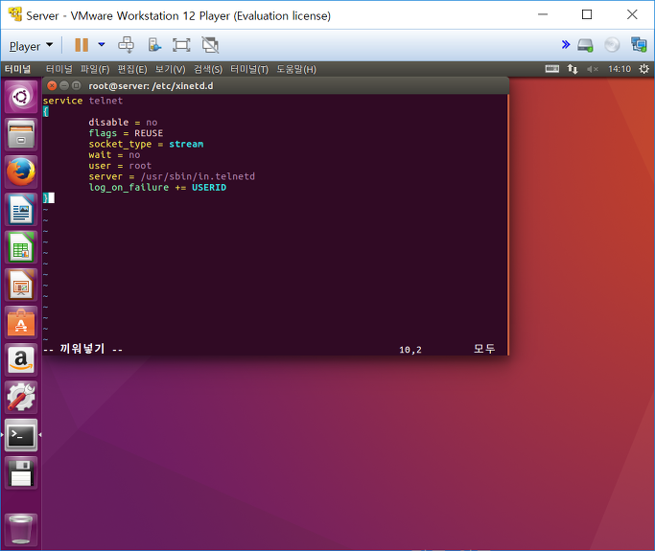The height and width of the screenshot is (551, 655).
Task: Open the 보기(V) menu
Action: coord(170,69)
